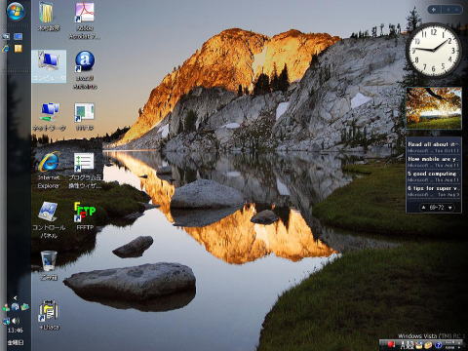Image resolution: width=468 pixels, height=351 pixels.
Task: Click the volume speaker tray icon
Action: pyautogui.click(x=16, y=321)
